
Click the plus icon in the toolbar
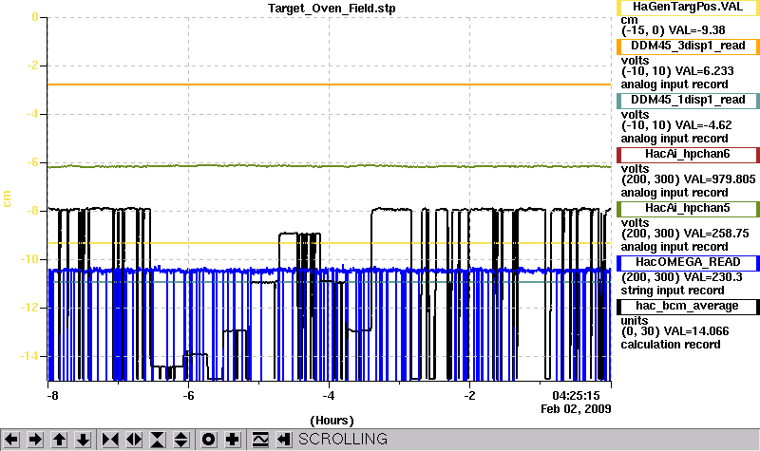(x=233, y=440)
